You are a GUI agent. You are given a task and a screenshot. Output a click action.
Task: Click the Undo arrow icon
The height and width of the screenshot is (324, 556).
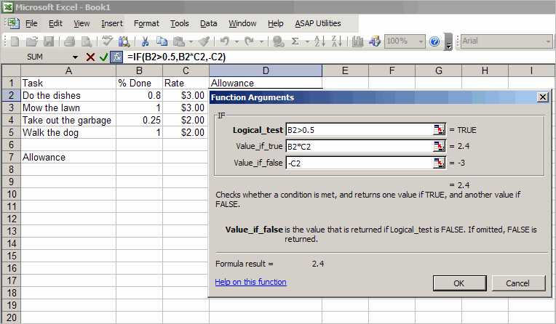225,41
